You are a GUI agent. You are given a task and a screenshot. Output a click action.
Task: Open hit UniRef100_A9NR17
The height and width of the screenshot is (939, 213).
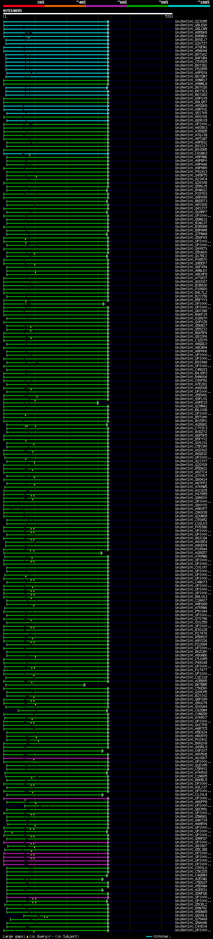[191, 80]
